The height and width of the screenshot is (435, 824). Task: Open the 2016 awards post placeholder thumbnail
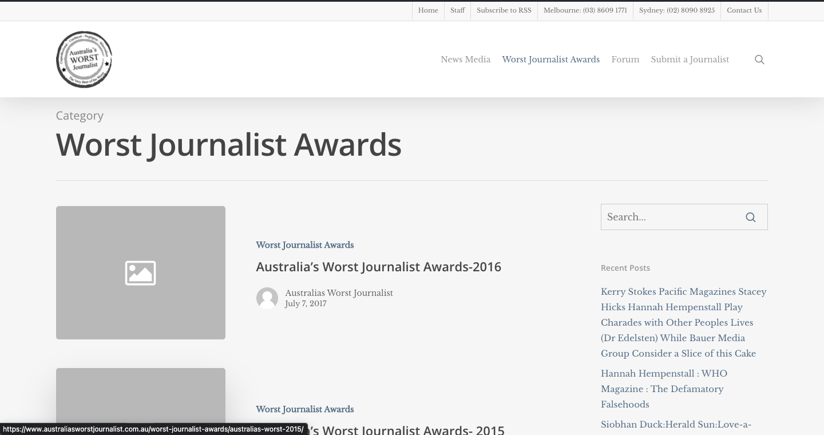pos(141,272)
